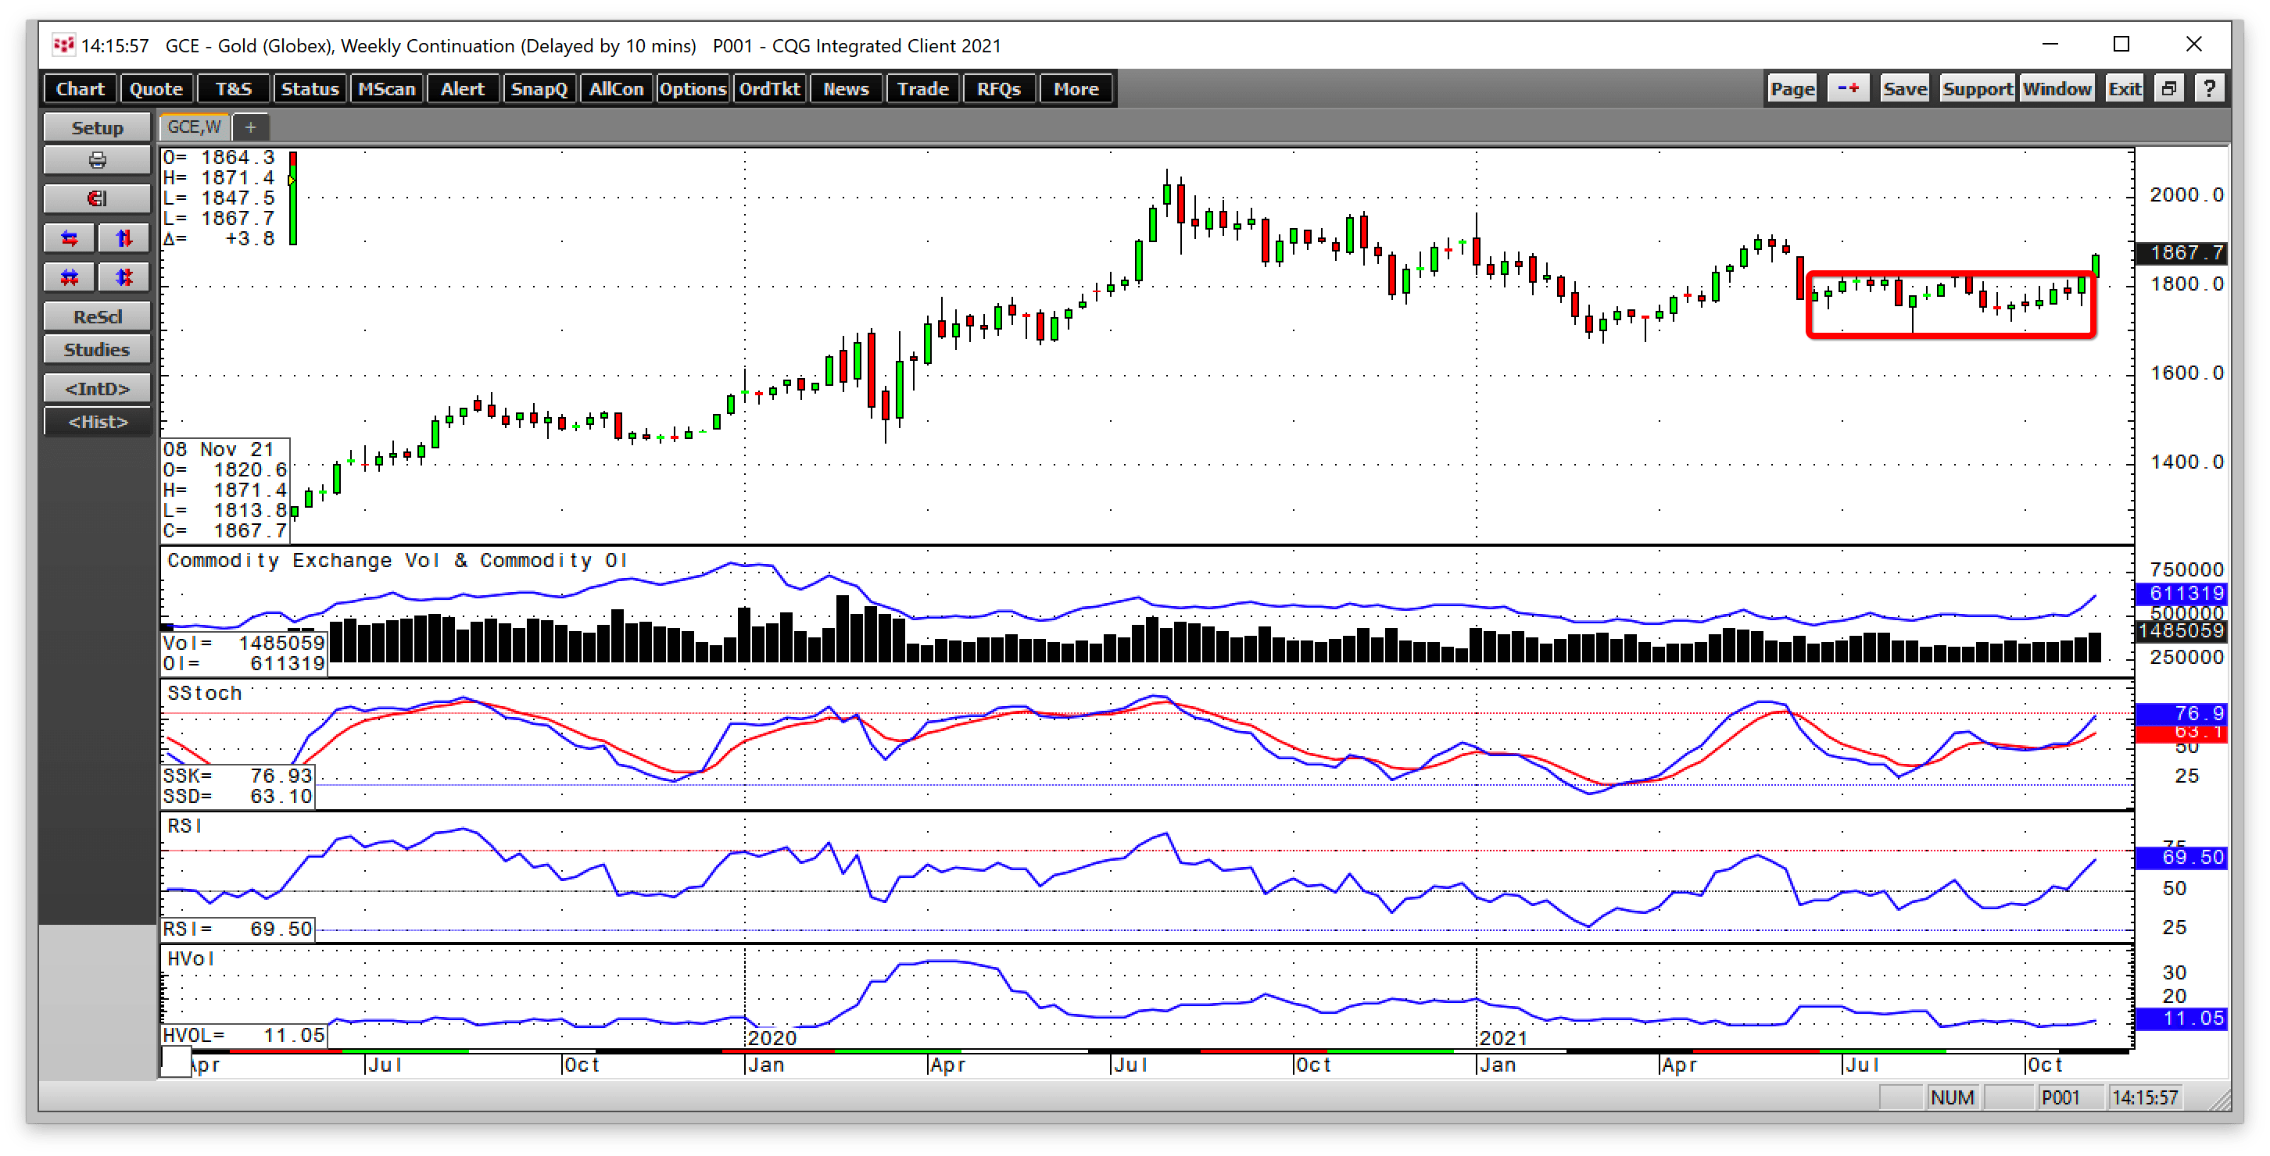Click the Setup sidebar button

[97, 127]
